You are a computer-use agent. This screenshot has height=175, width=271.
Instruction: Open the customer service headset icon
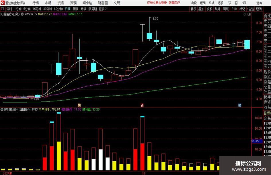click(x=229, y=3)
